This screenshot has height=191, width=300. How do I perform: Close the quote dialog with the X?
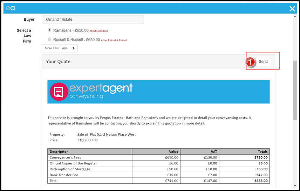292,9
